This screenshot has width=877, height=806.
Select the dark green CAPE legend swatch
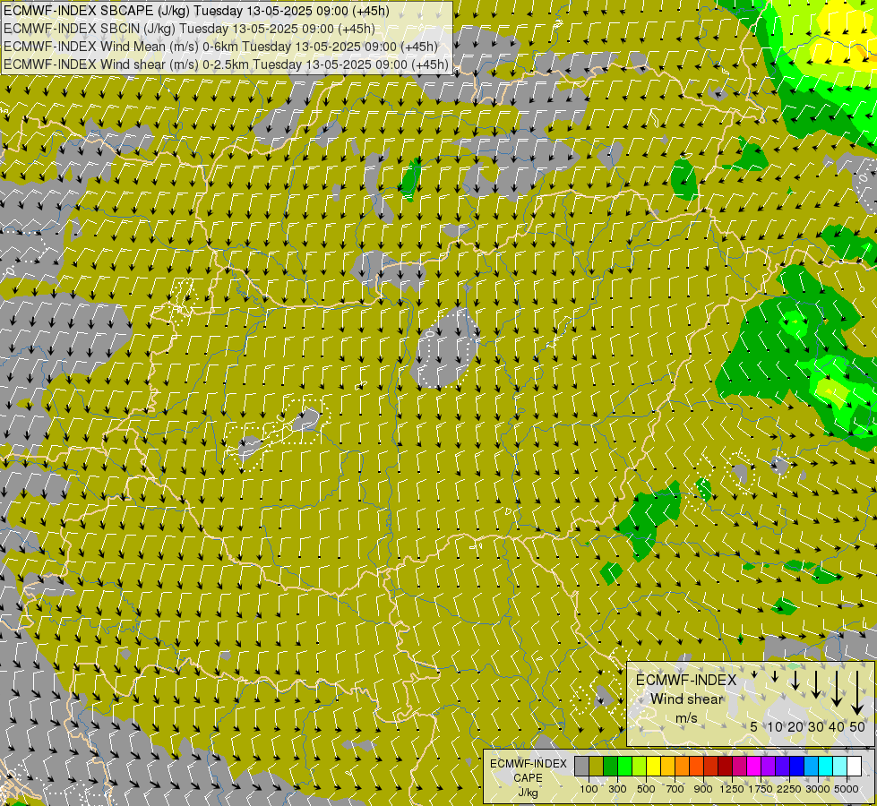610,767
